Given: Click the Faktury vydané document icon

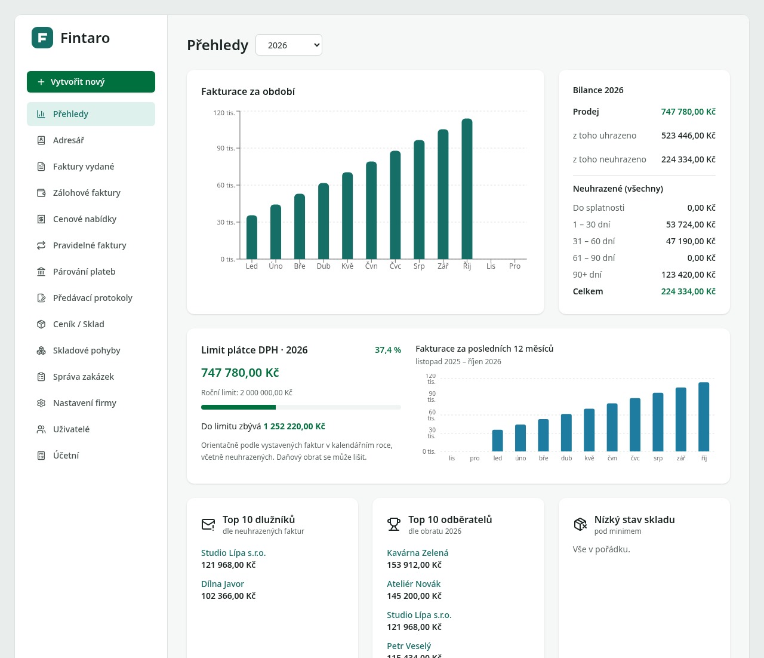Looking at the screenshot, I should click(x=41, y=167).
